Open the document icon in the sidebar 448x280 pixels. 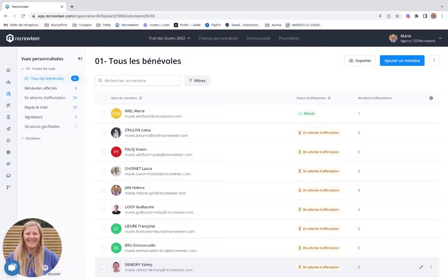point(8,117)
